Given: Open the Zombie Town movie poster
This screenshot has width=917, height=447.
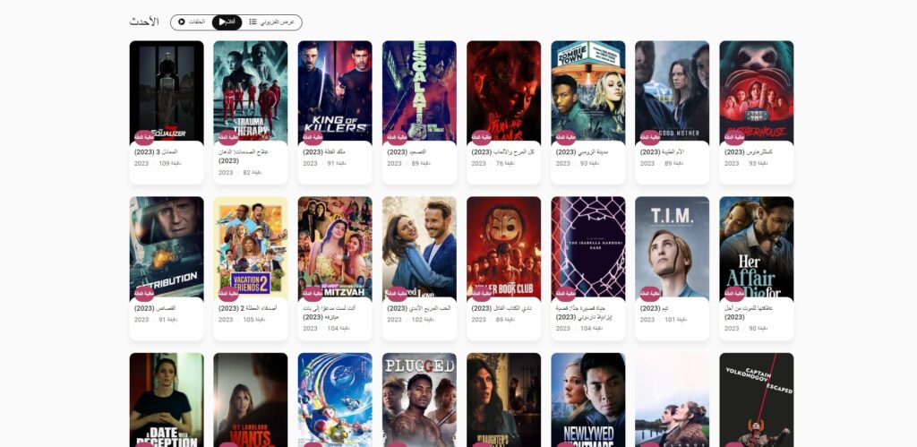Looking at the screenshot, I should (x=587, y=90).
